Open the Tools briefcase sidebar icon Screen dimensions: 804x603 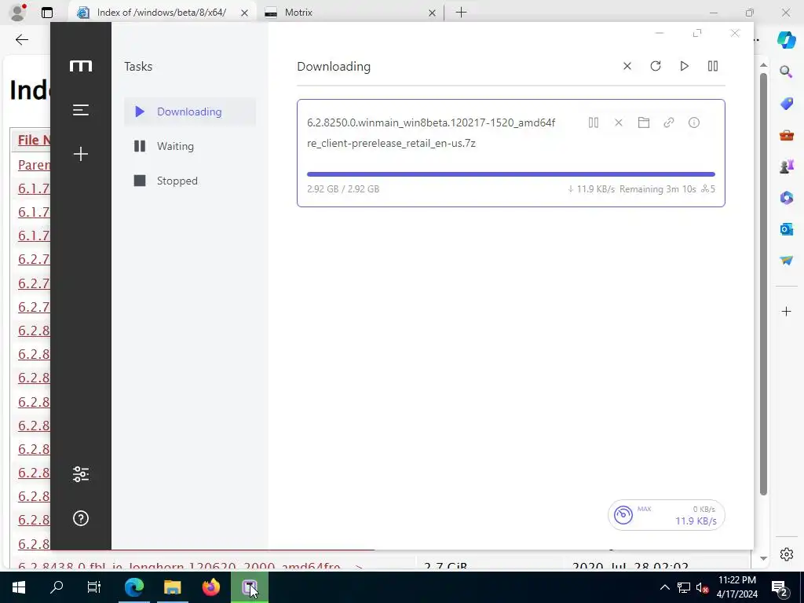(x=786, y=135)
